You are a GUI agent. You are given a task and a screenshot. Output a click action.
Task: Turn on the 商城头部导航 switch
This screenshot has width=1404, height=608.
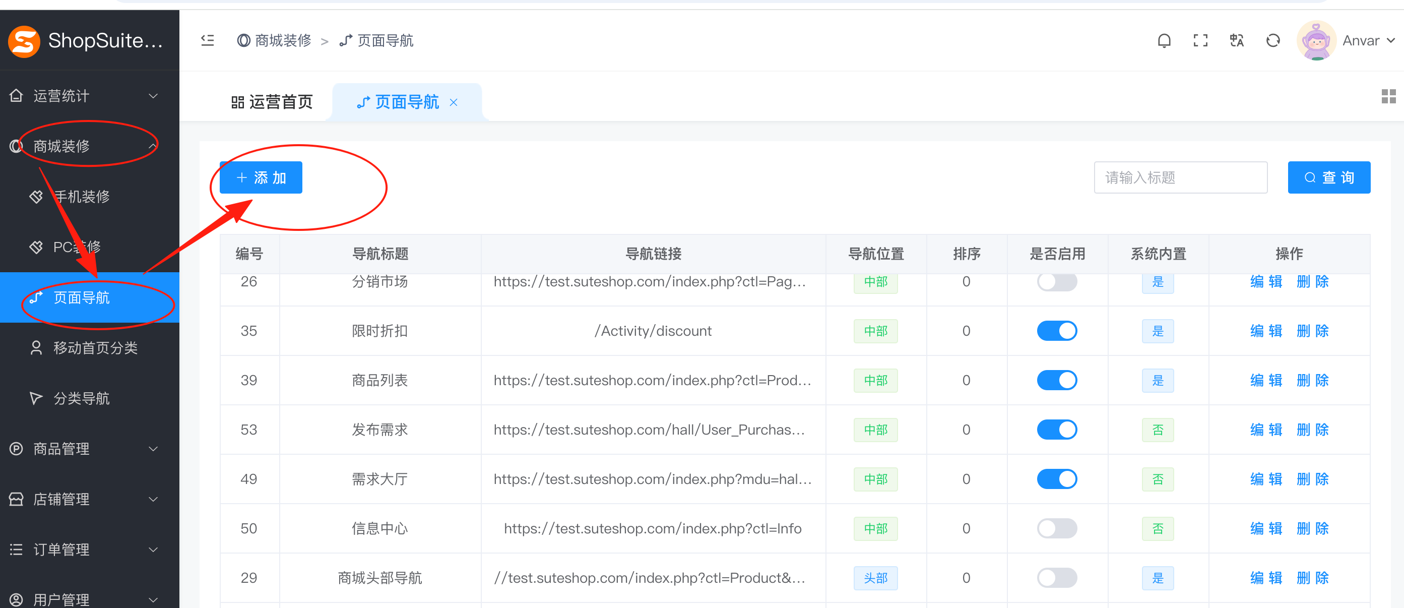click(x=1056, y=578)
